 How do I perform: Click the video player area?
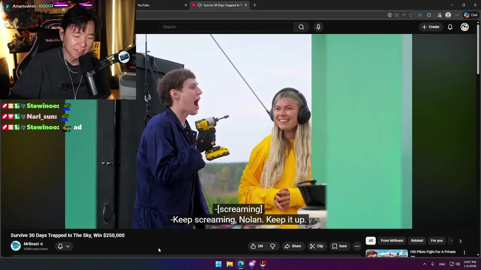[239, 131]
